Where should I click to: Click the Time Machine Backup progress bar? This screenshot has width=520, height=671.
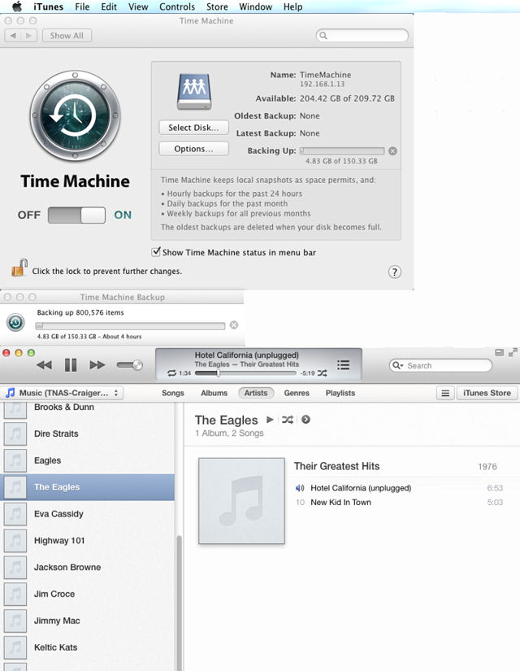pos(130,326)
